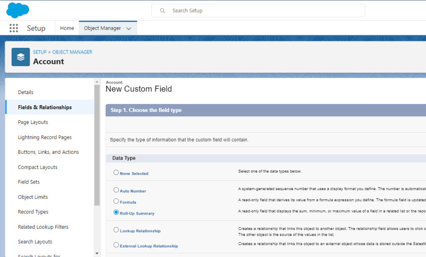Open Field Sets in the sidebar
Screen dimensions: 426x257
[29, 182]
